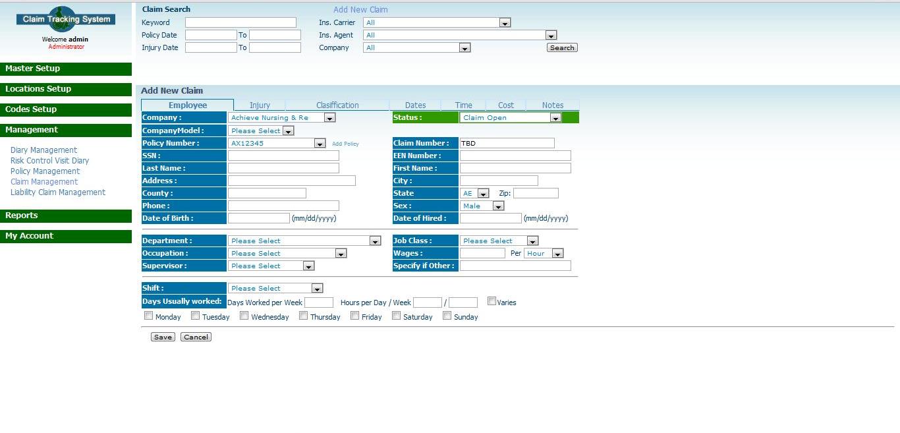This screenshot has width=900, height=433.
Task: Open the Claim Management link
Action: point(44,182)
